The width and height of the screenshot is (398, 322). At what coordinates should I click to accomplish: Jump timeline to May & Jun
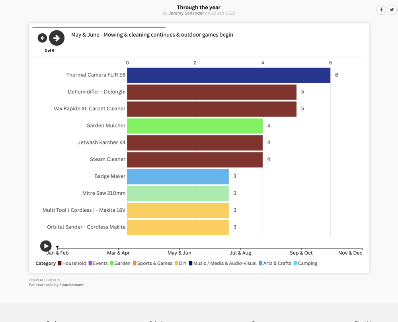(x=179, y=253)
